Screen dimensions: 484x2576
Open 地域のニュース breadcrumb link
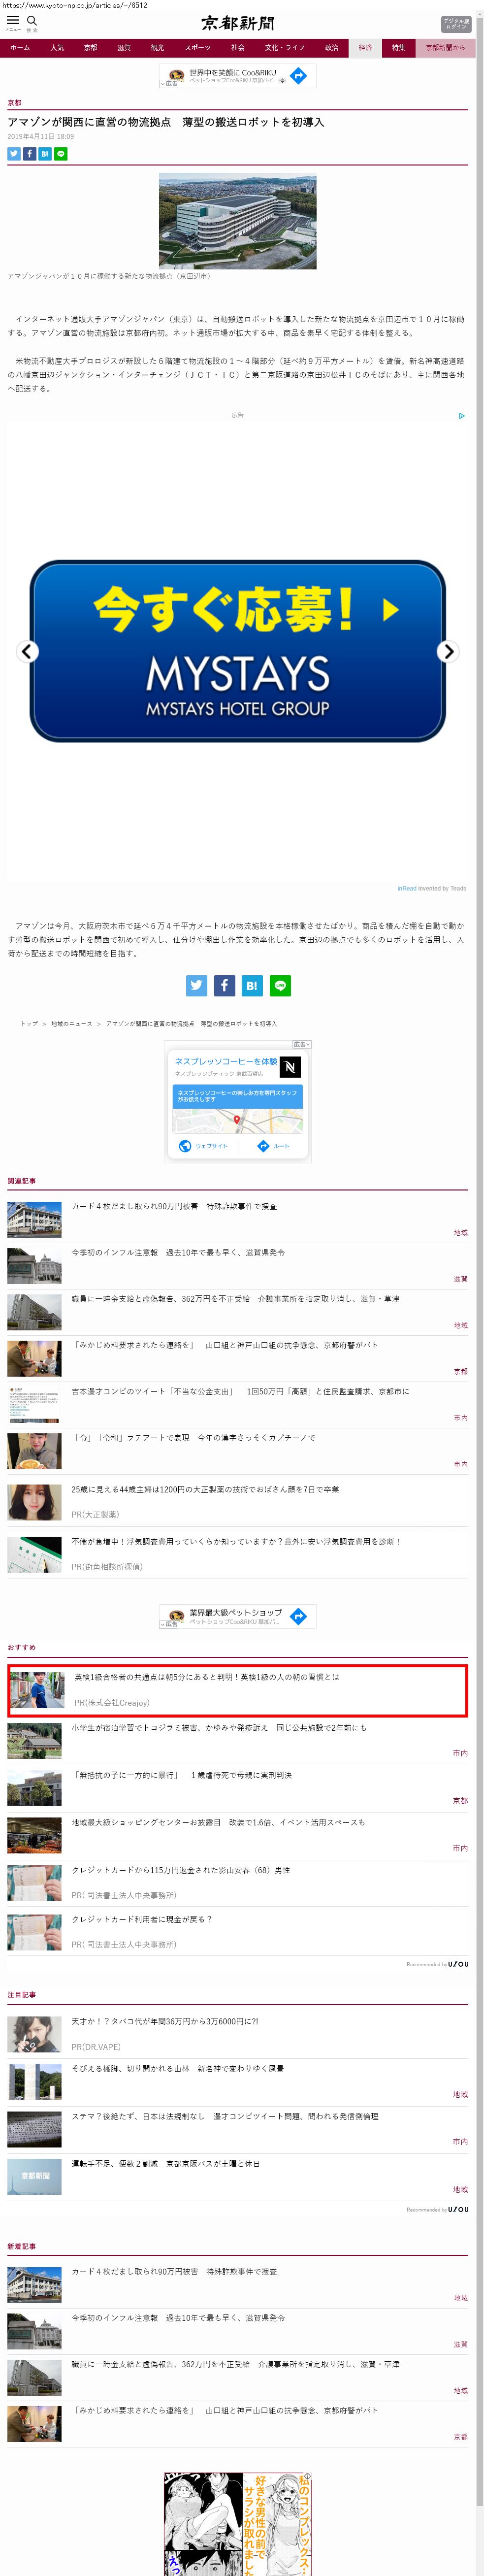pos(72,1023)
